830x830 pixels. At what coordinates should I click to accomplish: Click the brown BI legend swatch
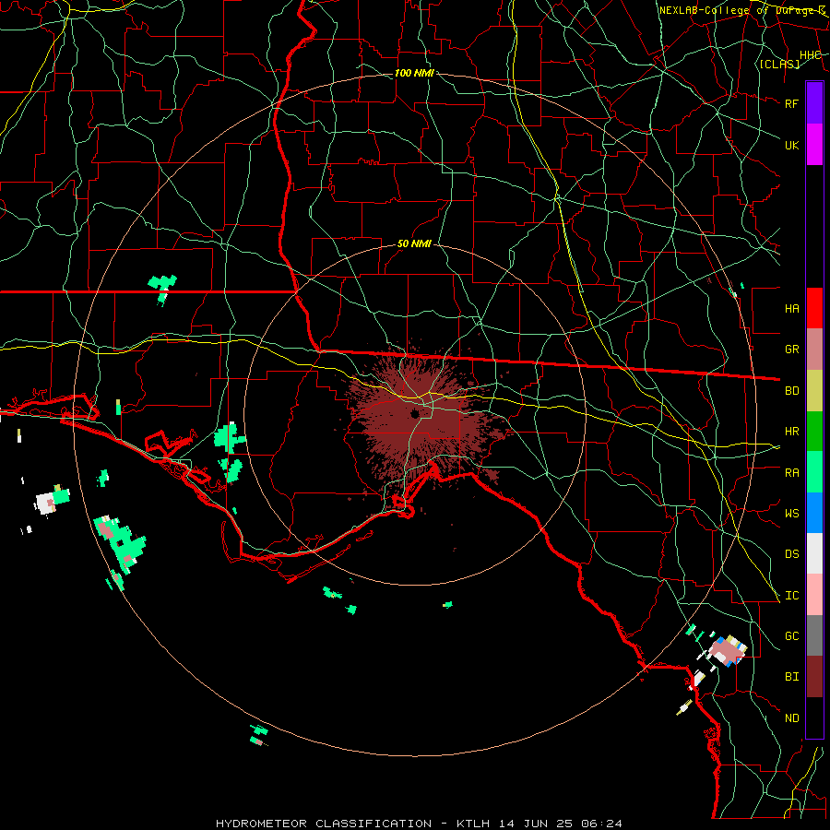(x=814, y=677)
